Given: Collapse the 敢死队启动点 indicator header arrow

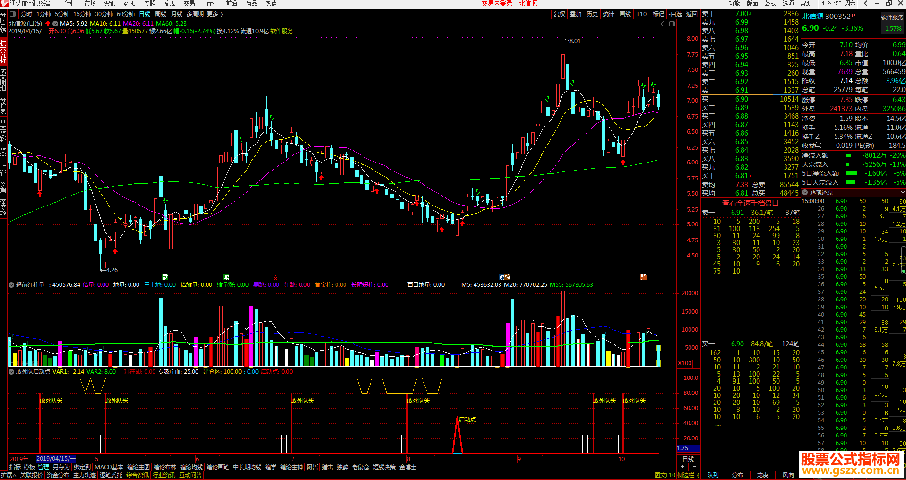Looking at the screenshot, I should coord(11,372).
